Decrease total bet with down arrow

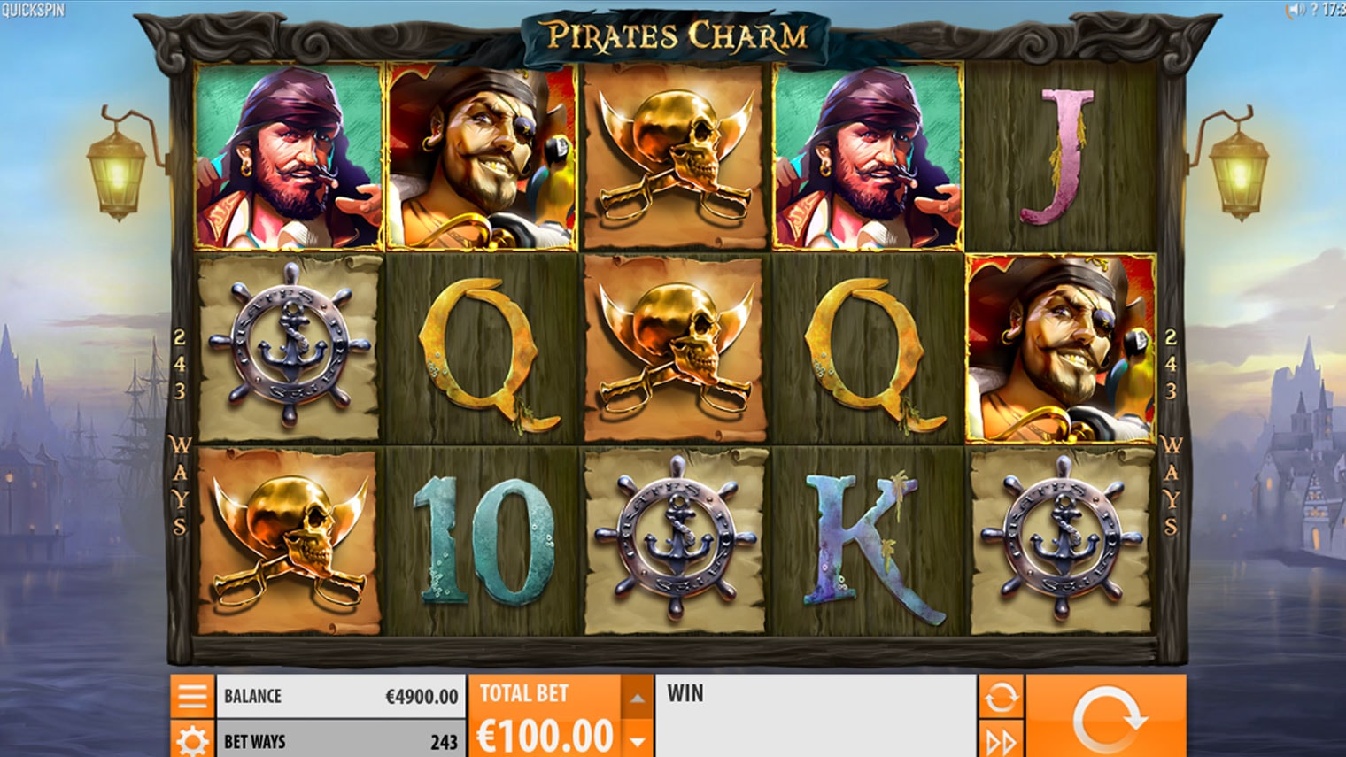[637, 739]
